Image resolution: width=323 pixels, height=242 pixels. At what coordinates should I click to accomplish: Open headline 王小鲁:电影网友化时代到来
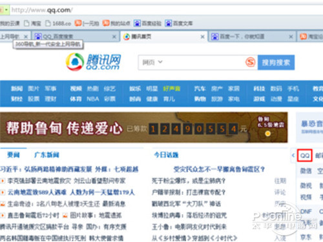189,227
